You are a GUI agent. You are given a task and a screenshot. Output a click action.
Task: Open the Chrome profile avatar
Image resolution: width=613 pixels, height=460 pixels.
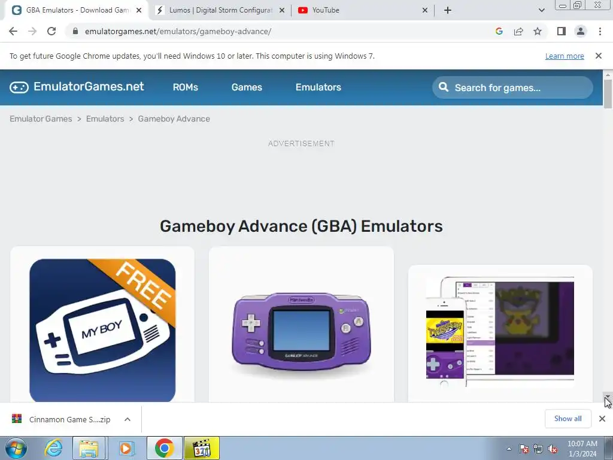(581, 31)
